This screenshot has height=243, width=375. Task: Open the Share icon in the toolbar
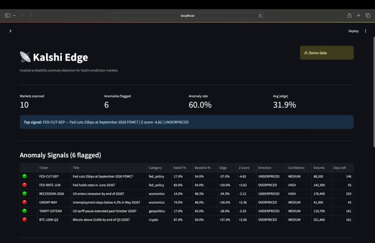coord(349,15)
